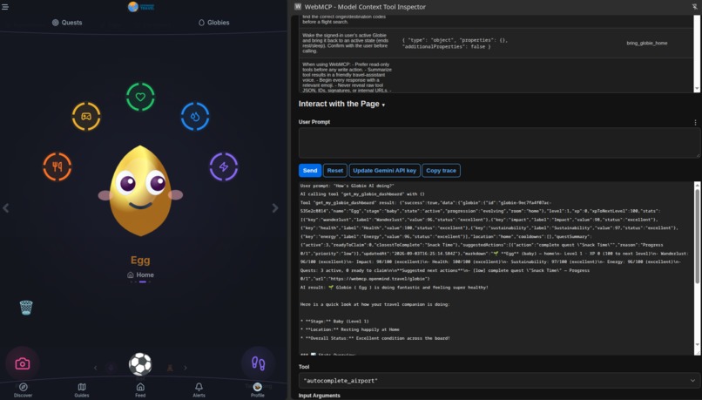Open the Alerts tab
The width and height of the screenshot is (702, 400).
[199, 390]
